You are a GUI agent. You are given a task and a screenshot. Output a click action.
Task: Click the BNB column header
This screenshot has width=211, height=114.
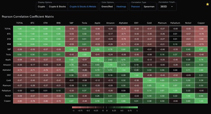[58, 23]
